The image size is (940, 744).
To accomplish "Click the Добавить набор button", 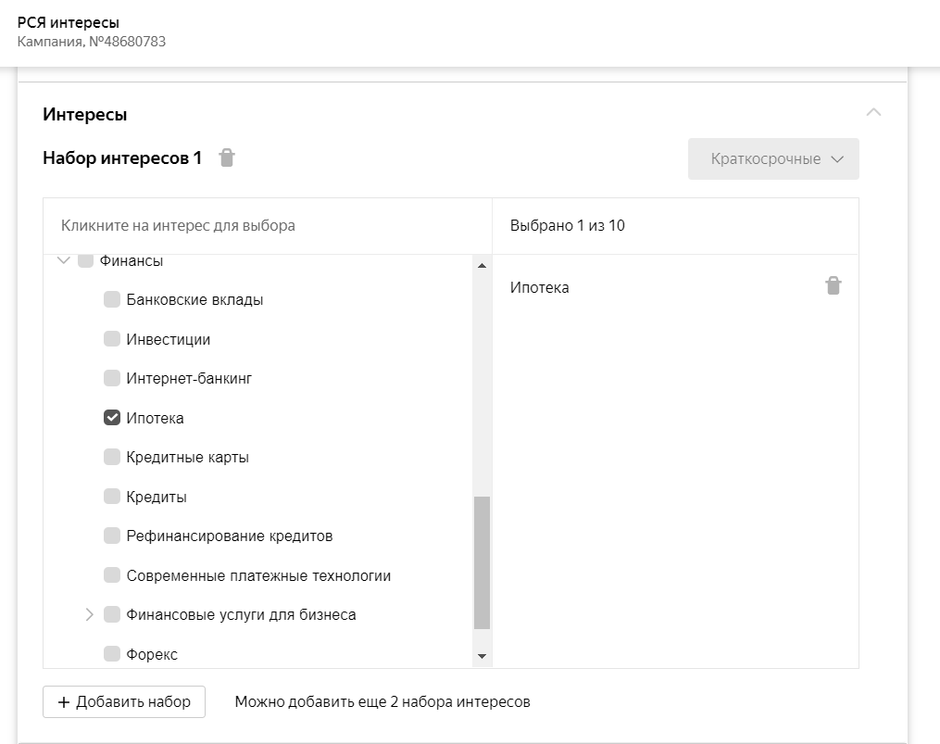I will [x=124, y=701].
